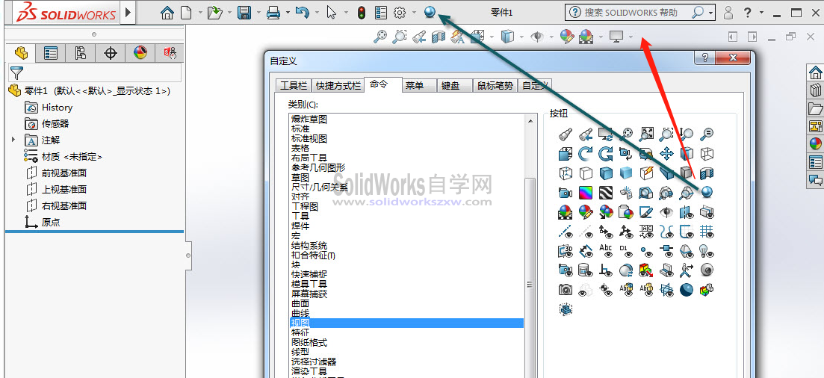Toggle the View Lights bulb eye icon
The image size is (824, 378).
[x=707, y=251]
